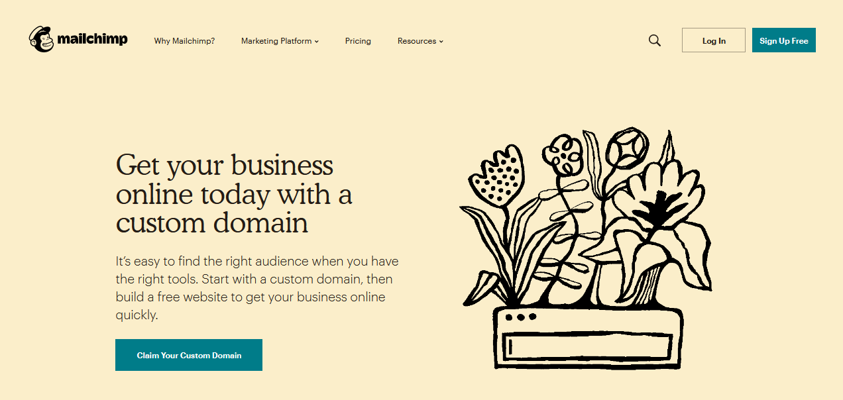
Task: Expand the chevron beside Resources
Action: pos(441,42)
